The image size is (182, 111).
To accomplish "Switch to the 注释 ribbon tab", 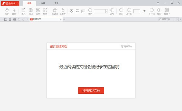I will pos(43,3).
